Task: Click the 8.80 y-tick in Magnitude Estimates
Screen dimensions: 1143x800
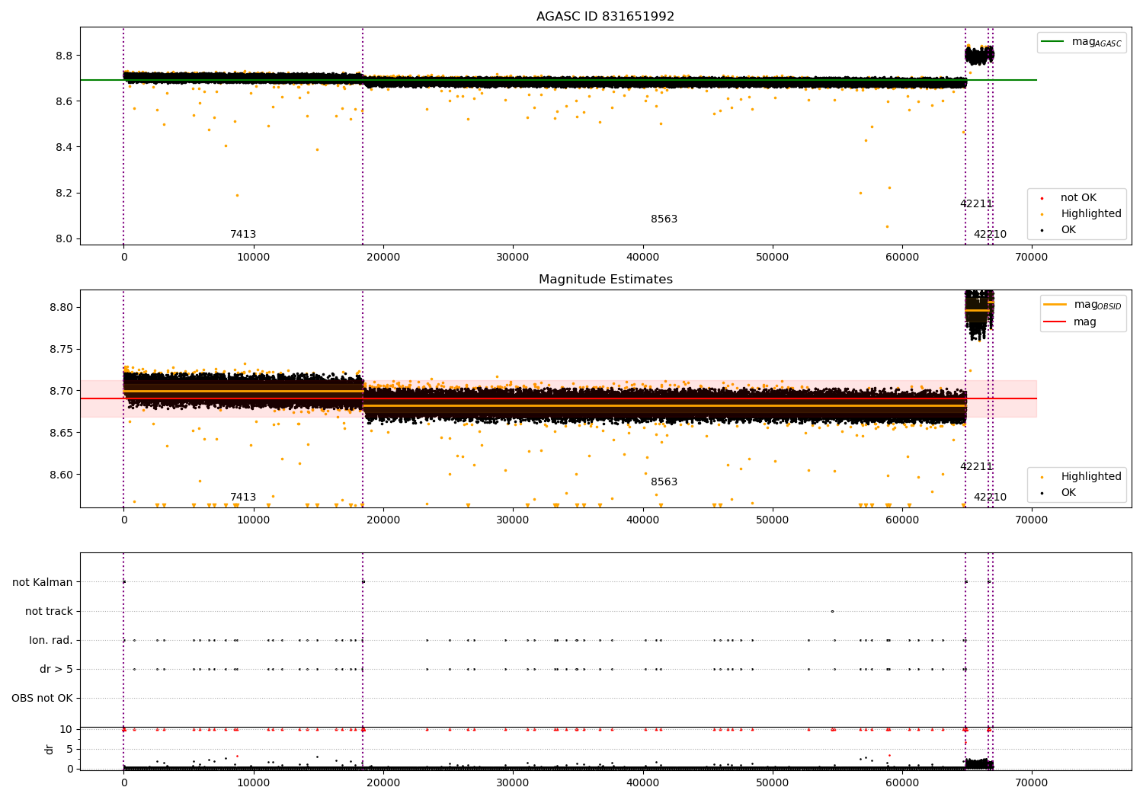Action: tap(61, 308)
